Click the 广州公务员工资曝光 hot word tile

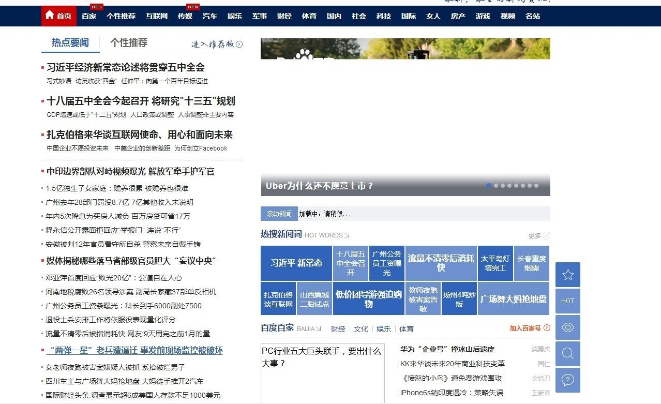pos(387,263)
